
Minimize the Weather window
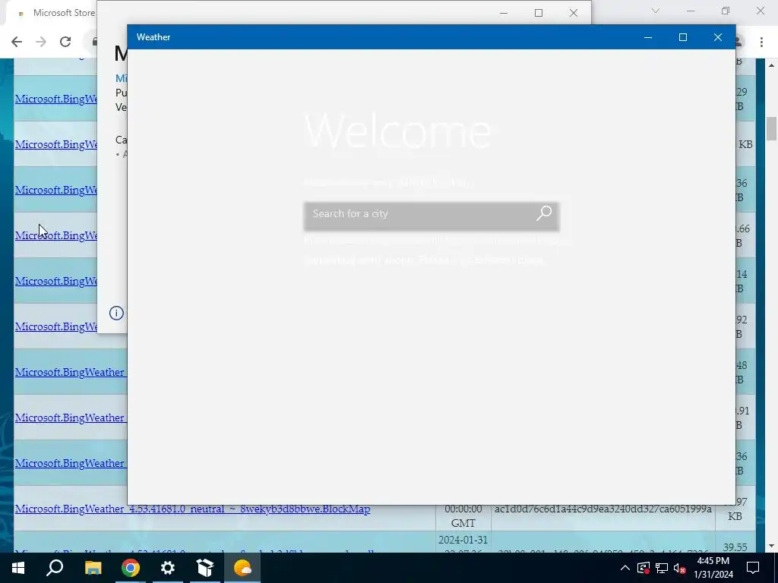(x=648, y=37)
